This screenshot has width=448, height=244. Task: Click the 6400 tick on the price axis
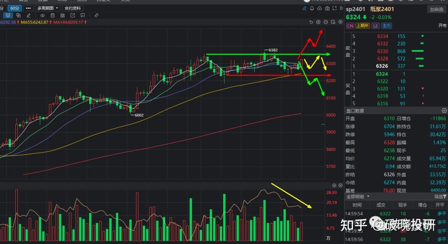click(x=331, y=46)
